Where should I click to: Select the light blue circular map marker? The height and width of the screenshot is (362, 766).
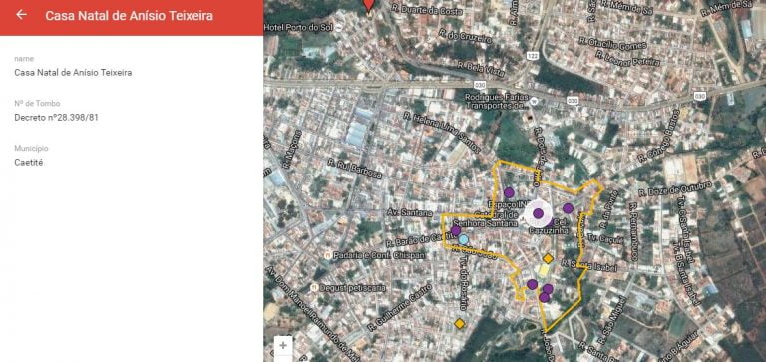click(x=463, y=240)
